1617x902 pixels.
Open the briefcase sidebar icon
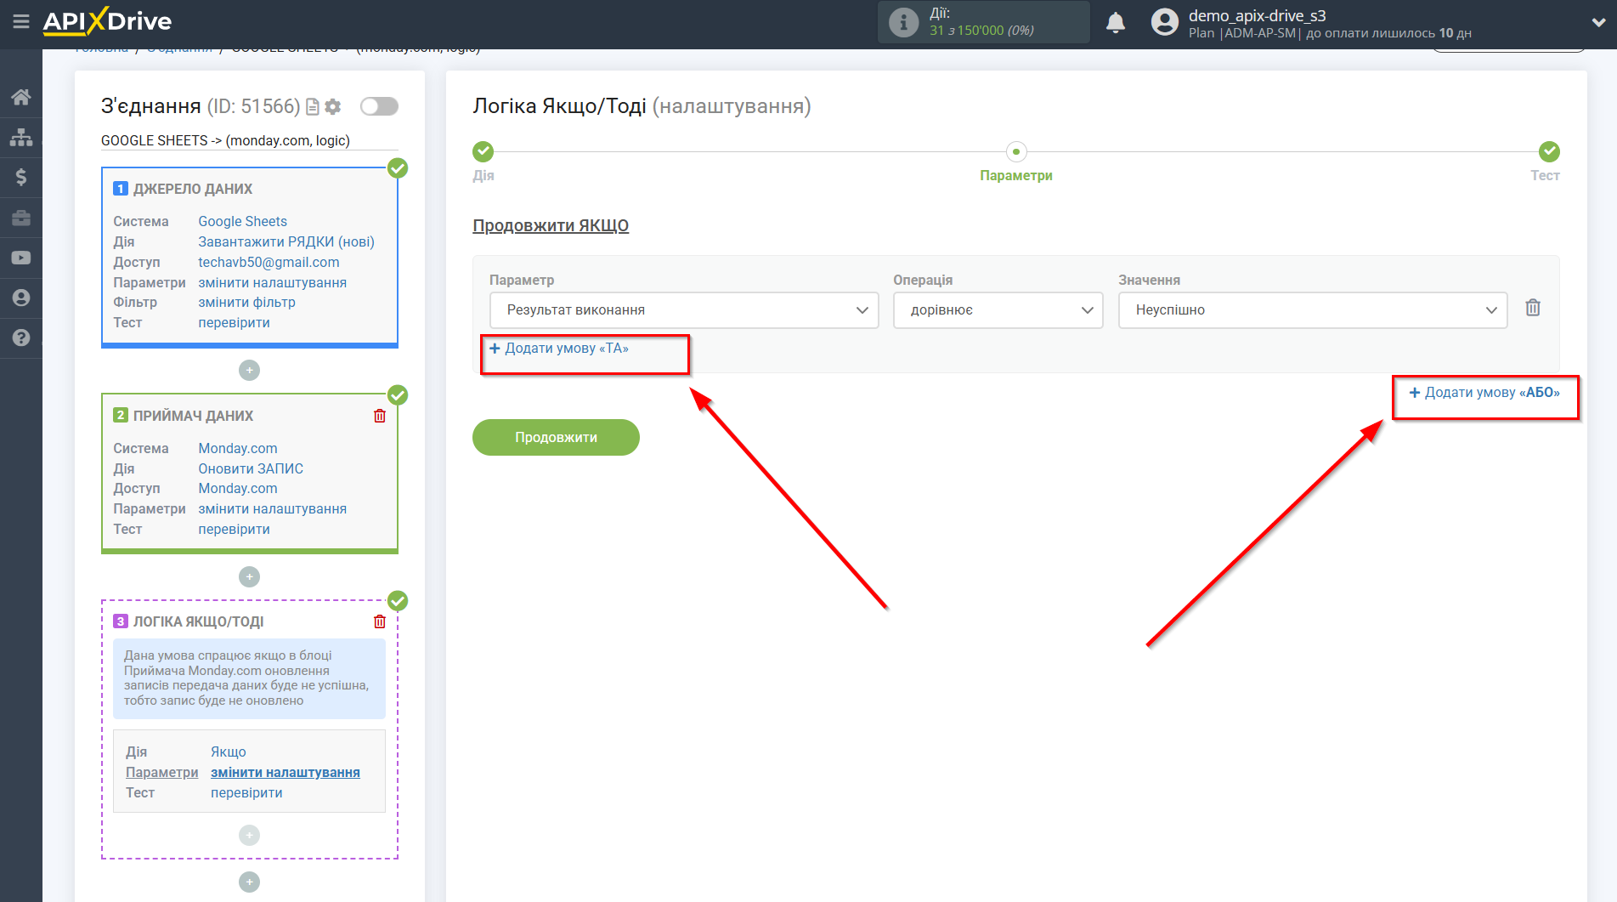click(21, 218)
